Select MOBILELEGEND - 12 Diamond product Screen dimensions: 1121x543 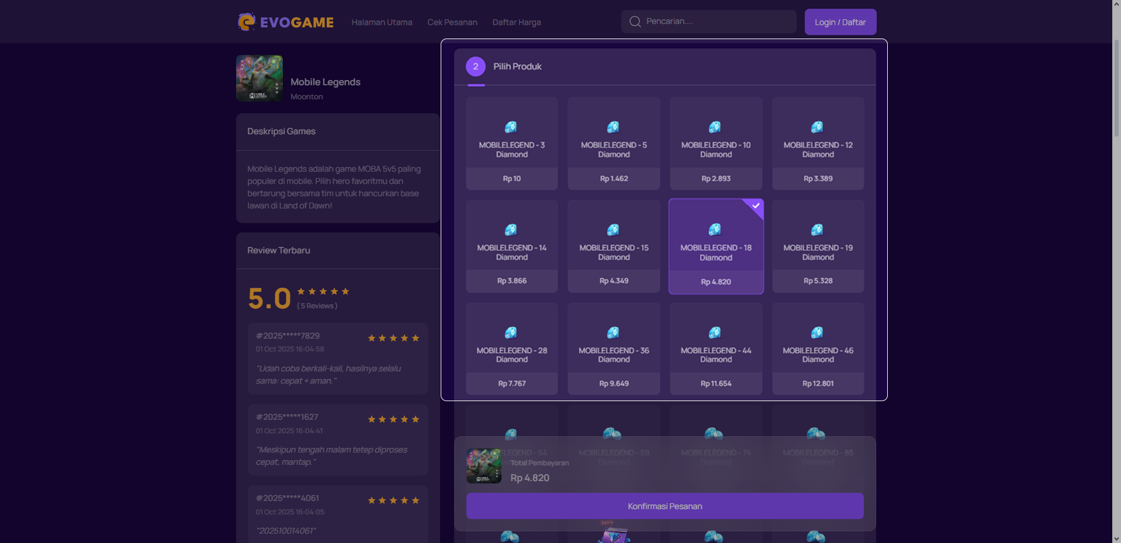(818, 144)
